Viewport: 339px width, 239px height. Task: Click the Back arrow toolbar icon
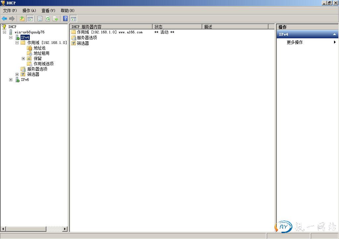[x=4, y=19]
